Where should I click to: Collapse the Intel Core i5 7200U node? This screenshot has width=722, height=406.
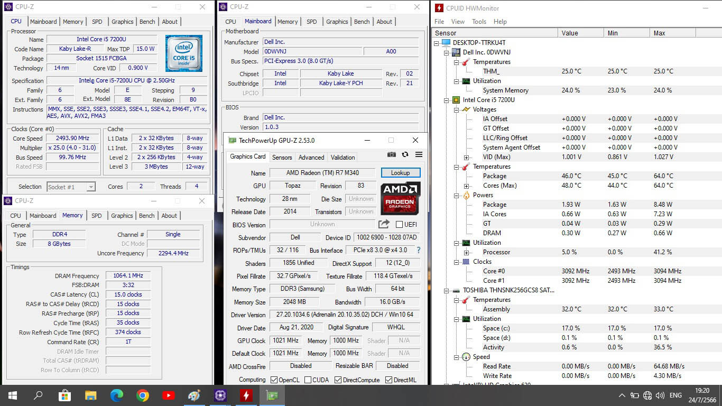(x=446, y=100)
